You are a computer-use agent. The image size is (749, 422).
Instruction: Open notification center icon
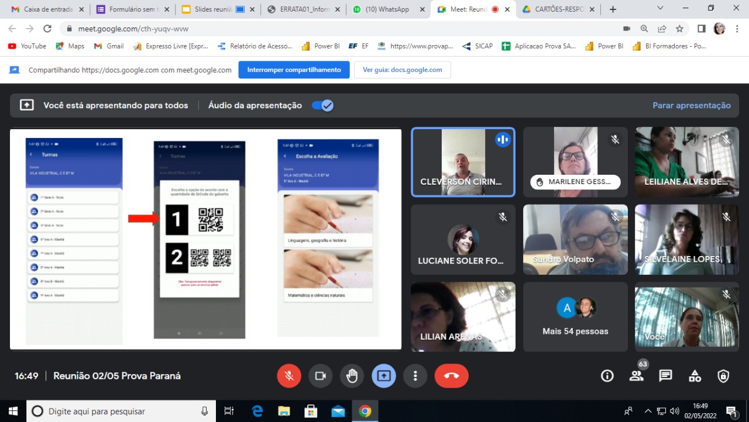coord(731,411)
